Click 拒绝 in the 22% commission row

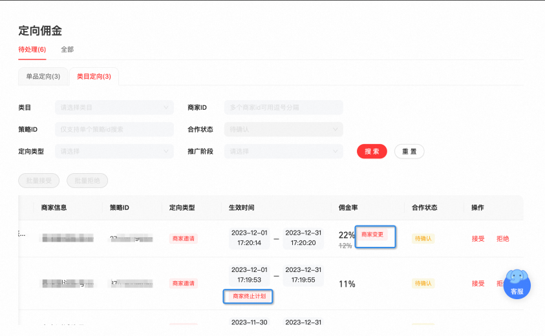502,238
